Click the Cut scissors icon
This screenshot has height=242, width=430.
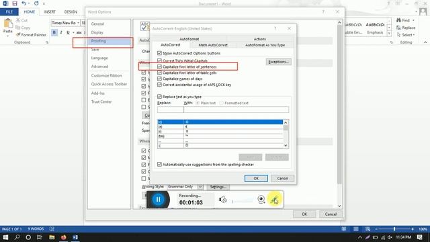click(18, 20)
